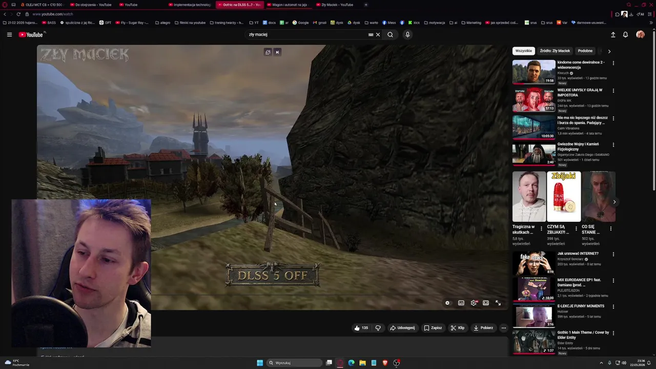The width and height of the screenshot is (656, 369).
Task: Click the Pobierz download button
Action: click(x=483, y=328)
